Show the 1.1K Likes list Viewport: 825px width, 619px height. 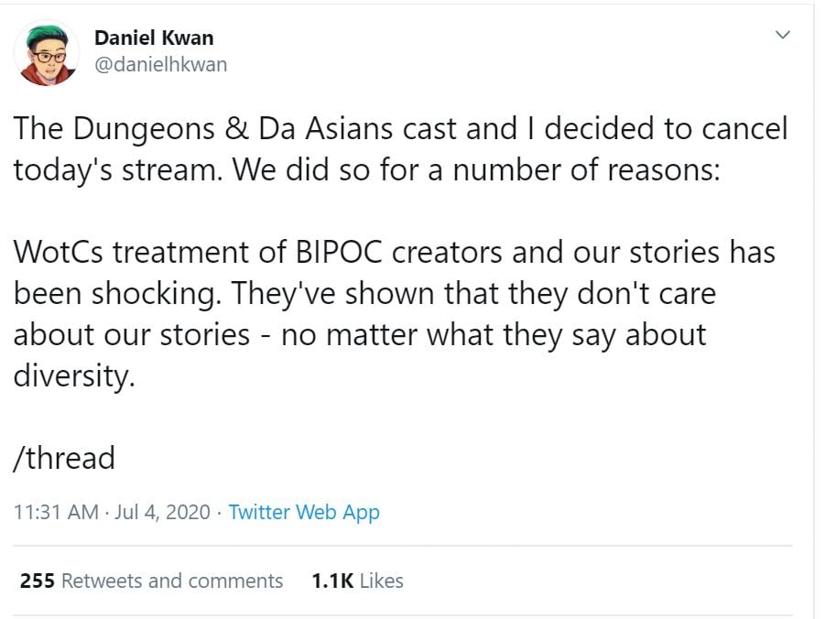point(357,581)
